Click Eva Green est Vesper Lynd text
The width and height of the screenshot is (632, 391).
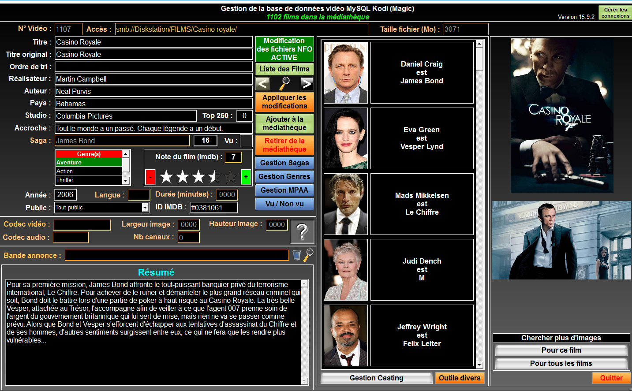[x=422, y=138]
